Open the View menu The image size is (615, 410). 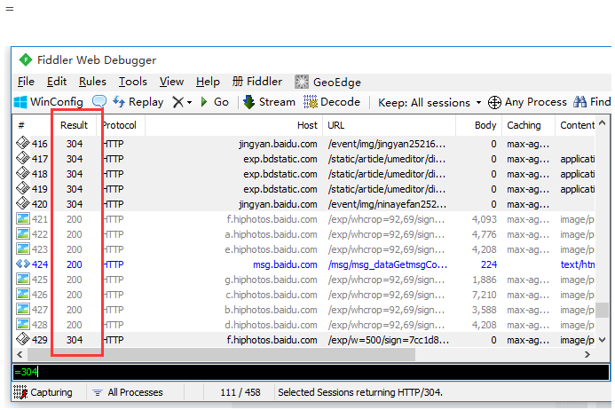click(171, 82)
